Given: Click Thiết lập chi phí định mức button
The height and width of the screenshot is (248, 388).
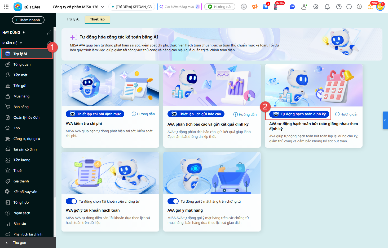Looking at the screenshot, I should point(95,114).
